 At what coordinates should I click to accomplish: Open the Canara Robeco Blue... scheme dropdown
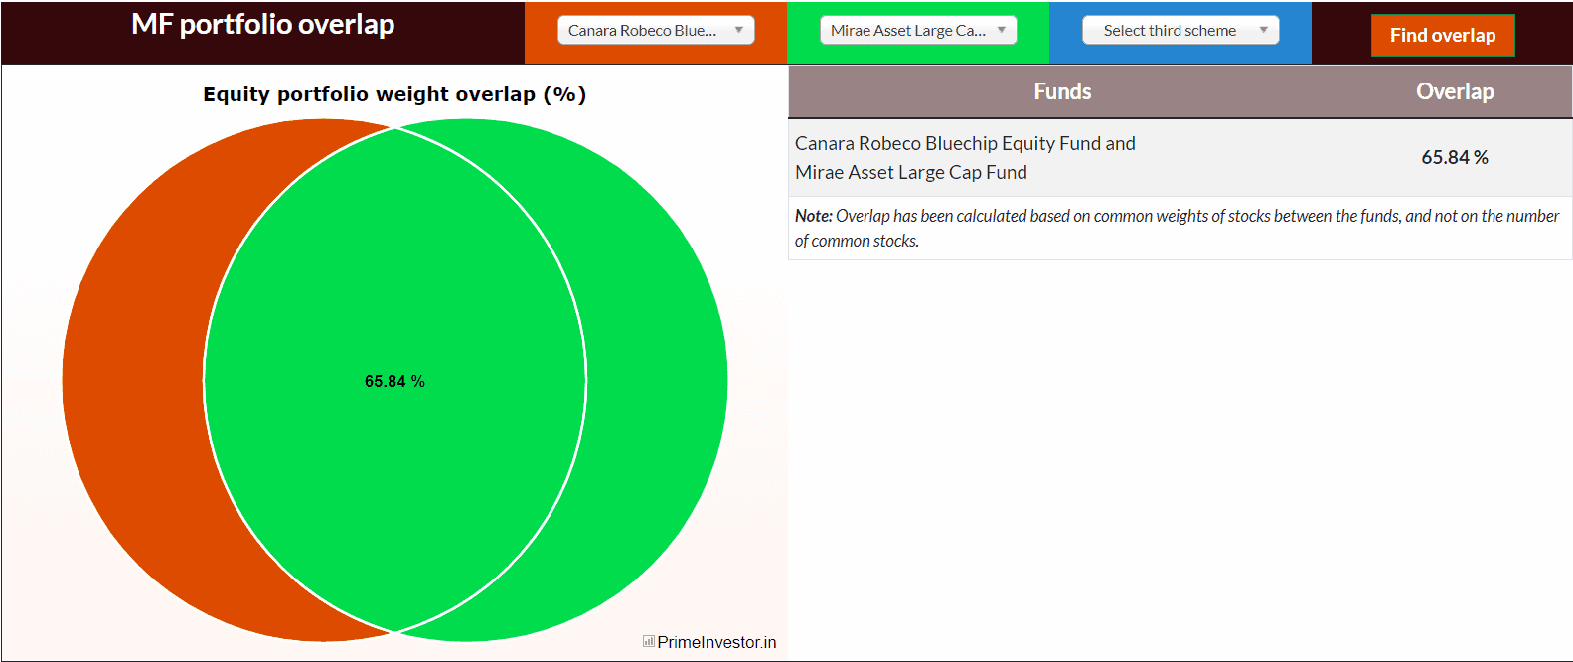[x=656, y=30]
